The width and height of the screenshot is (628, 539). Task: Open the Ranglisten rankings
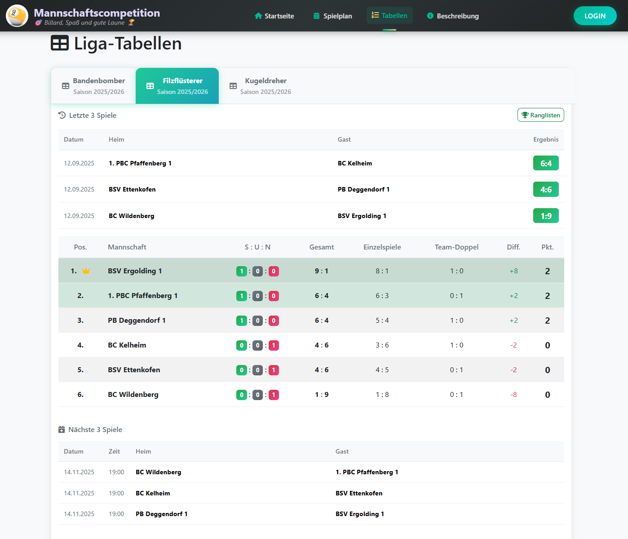(x=540, y=115)
